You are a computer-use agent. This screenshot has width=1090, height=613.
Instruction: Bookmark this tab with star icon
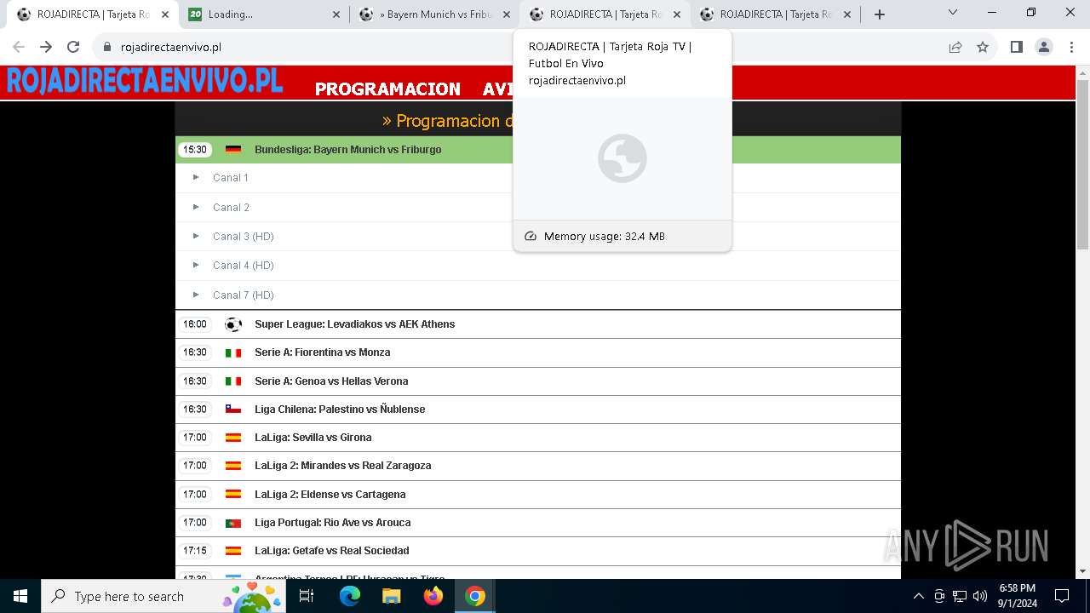click(983, 47)
